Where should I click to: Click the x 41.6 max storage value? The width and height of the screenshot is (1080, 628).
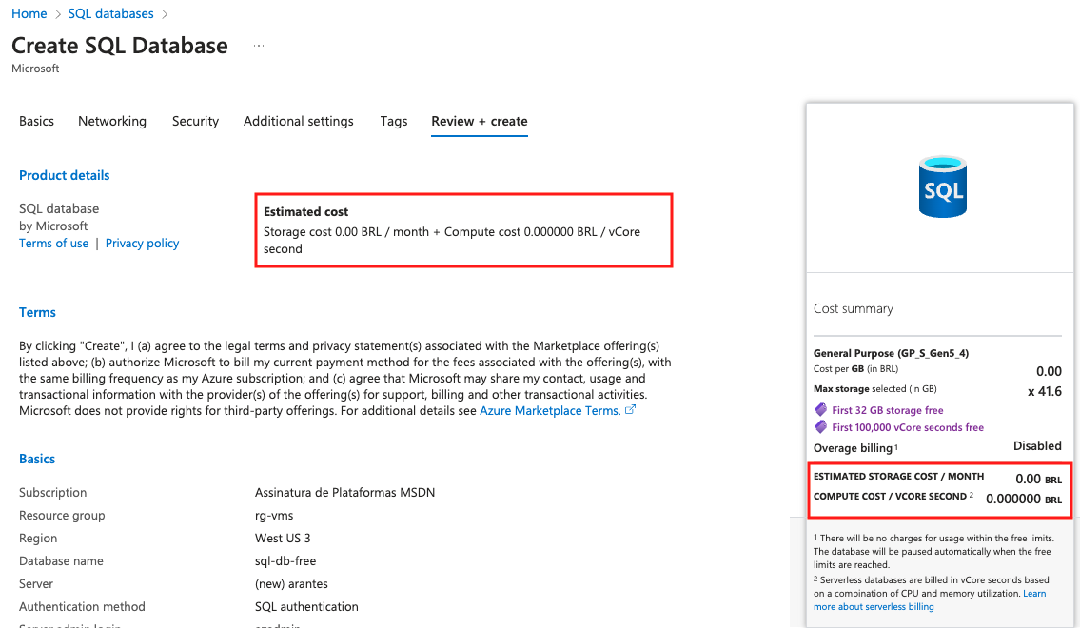[x=1045, y=391]
